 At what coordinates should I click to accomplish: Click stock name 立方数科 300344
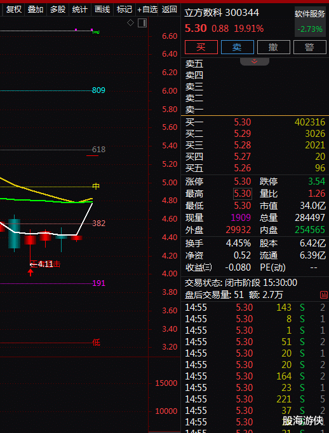(x=222, y=13)
